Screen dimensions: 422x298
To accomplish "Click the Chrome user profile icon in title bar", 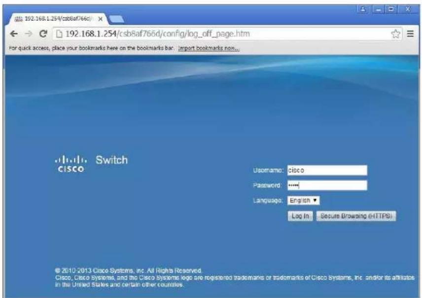I will click(x=363, y=9).
